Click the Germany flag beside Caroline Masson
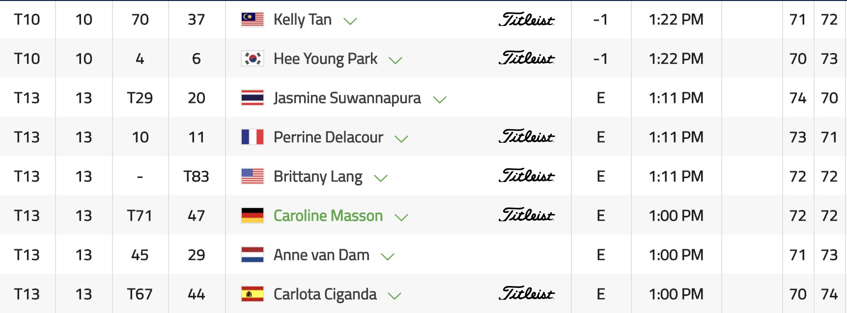This screenshot has width=847, height=313. coord(253,215)
